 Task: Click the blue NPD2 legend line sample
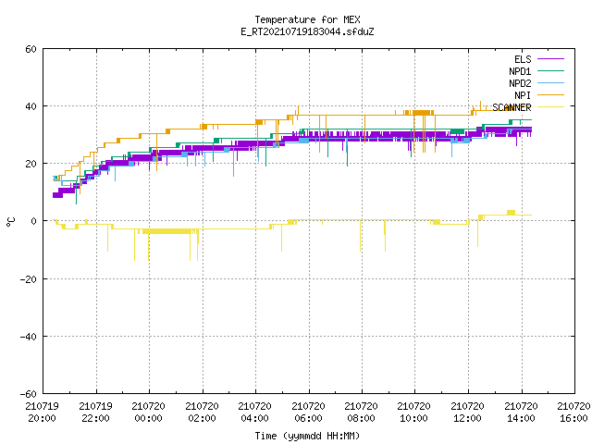(551, 82)
